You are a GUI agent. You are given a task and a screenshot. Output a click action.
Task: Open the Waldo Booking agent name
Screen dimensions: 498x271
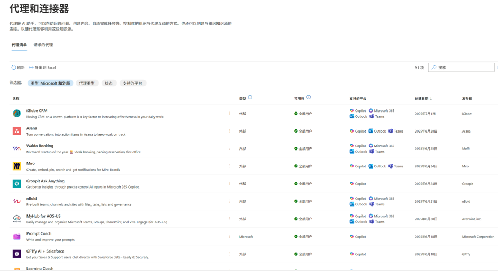point(40,146)
